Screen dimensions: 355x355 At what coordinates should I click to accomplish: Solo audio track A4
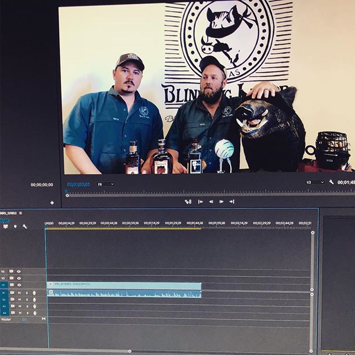(27, 313)
